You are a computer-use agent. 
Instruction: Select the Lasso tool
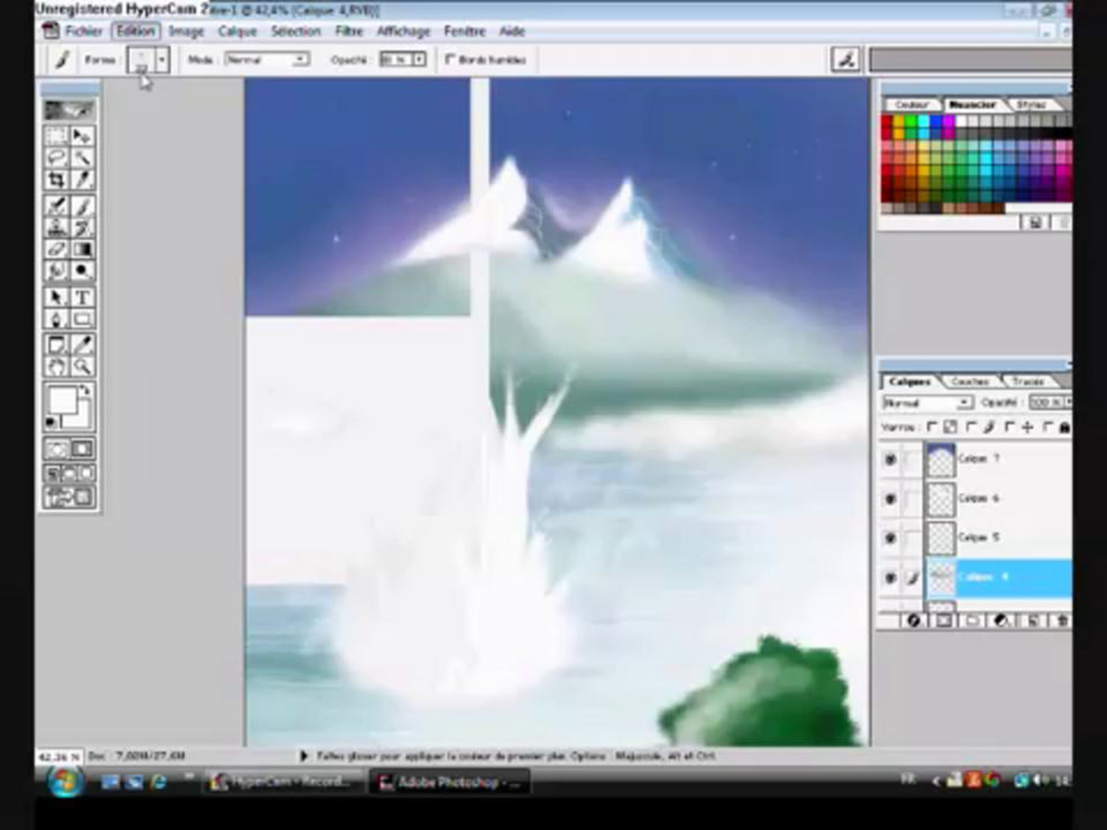point(56,158)
